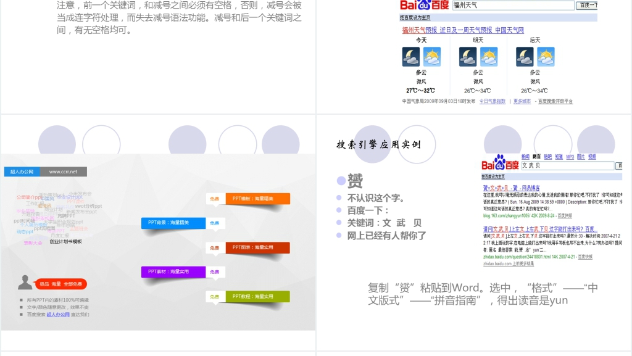Image resolution: width=632 pixels, height=356 pixels.
Task: Select the 新闻 tab above search box
Action: tap(525, 157)
